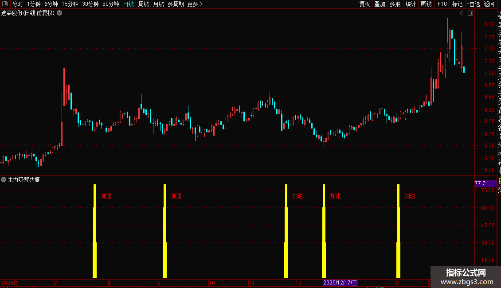This screenshot has height=288, width=501.
Task: Select the 1分钟 period tab
Action: 34,4
